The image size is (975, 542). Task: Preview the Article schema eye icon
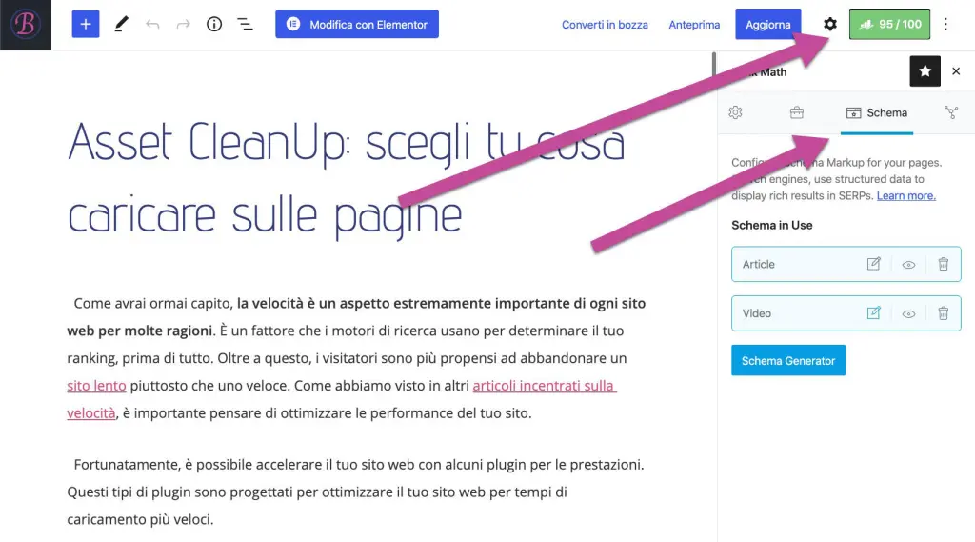coord(908,265)
